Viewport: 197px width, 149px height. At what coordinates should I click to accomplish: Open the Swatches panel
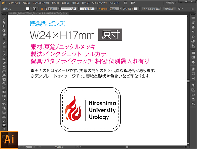coord(193,18)
